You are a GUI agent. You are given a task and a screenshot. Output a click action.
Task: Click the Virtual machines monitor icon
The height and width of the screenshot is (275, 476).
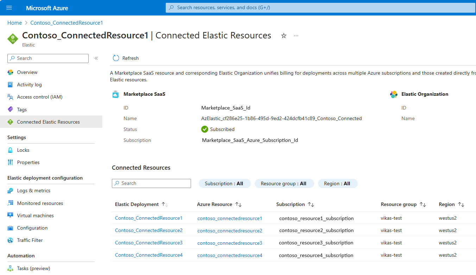point(10,215)
